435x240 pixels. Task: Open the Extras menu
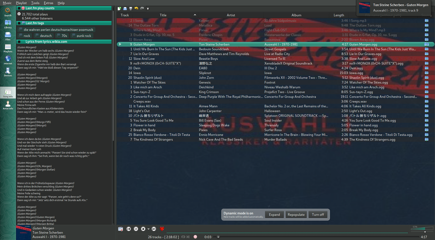pyautogui.click(x=48, y=3)
